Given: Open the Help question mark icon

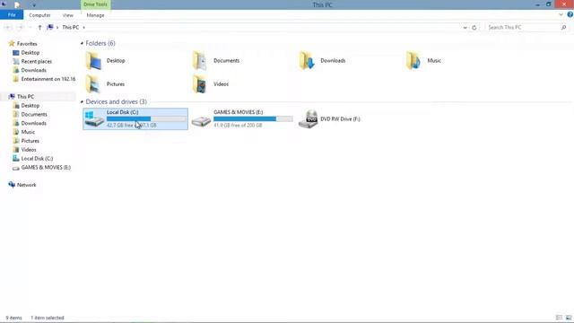Looking at the screenshot, I should 570,14.
